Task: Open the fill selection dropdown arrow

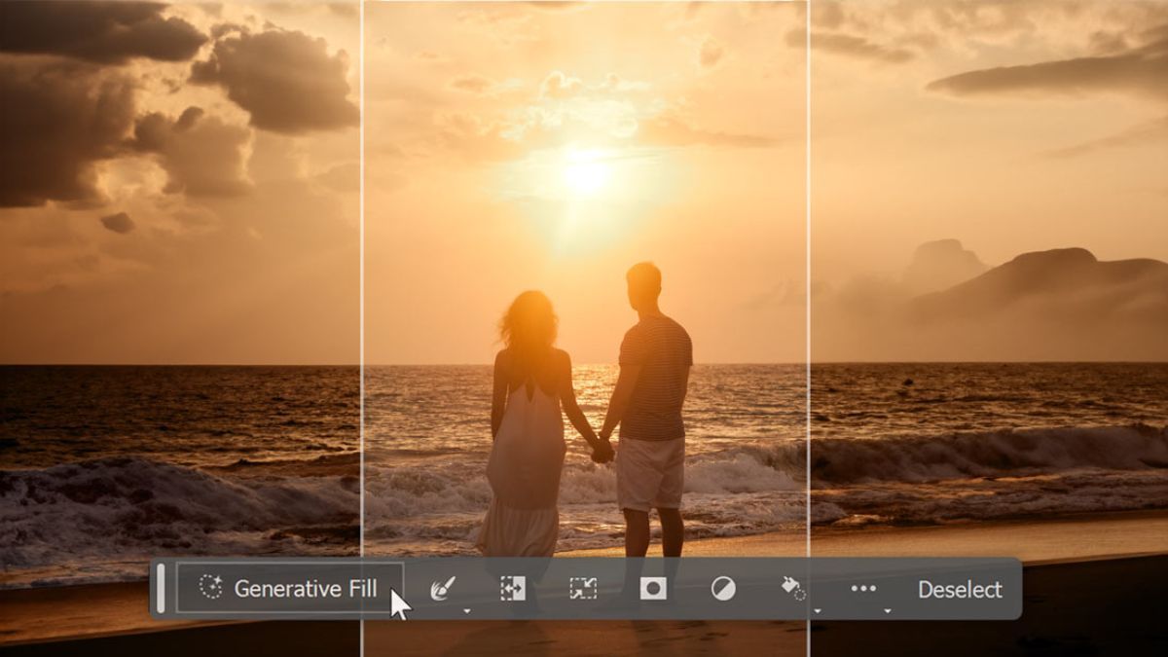Action: [818, 610]
